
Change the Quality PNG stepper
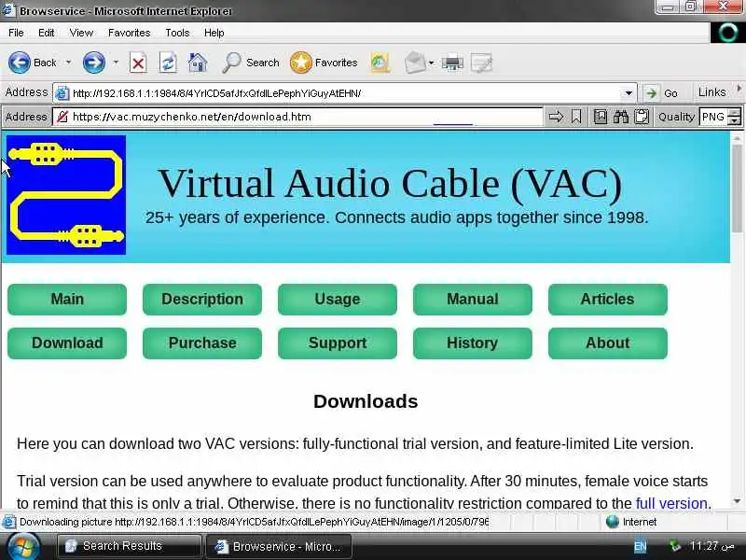click(735, 117)
